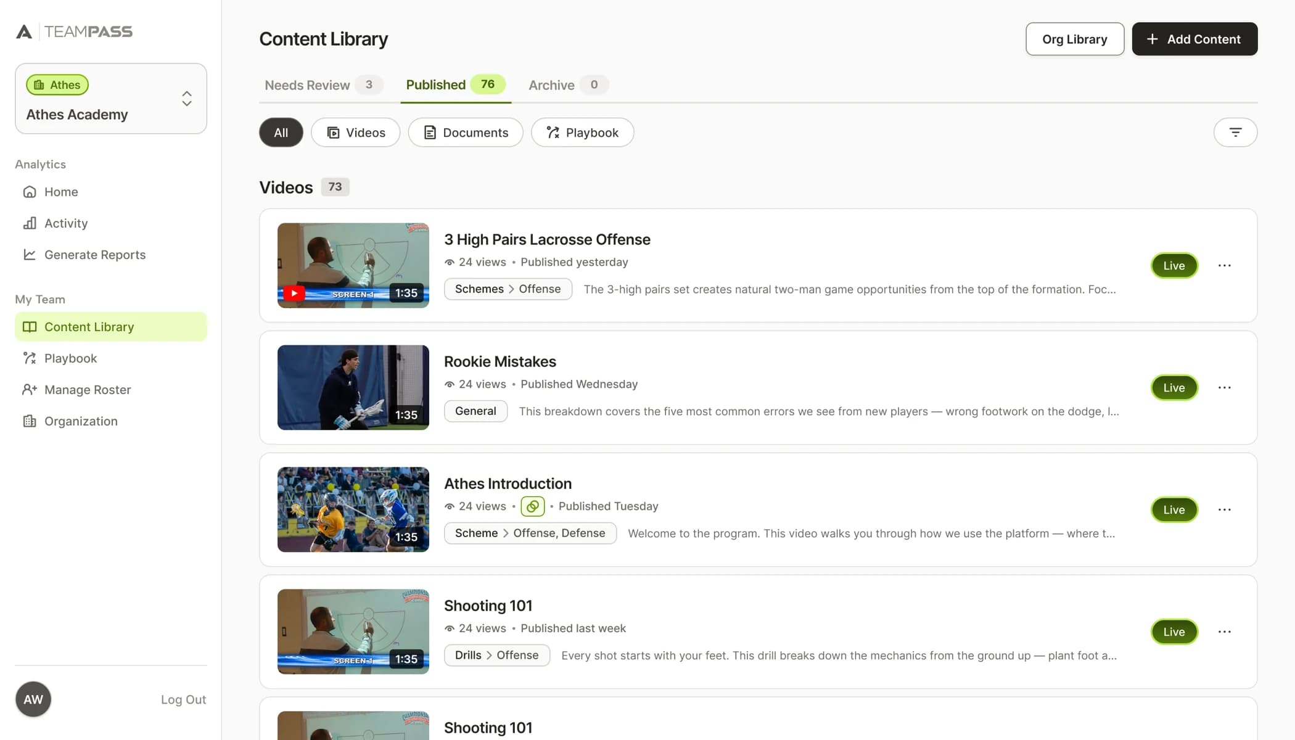
Task: Open 3 High Pairs Lacrosse Offense thumbnail
Action: click(x=353, y=266)
